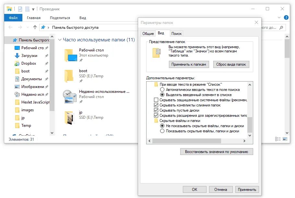Click the Недавно исп clock icon in sidebar

click(x=17, y=94)
